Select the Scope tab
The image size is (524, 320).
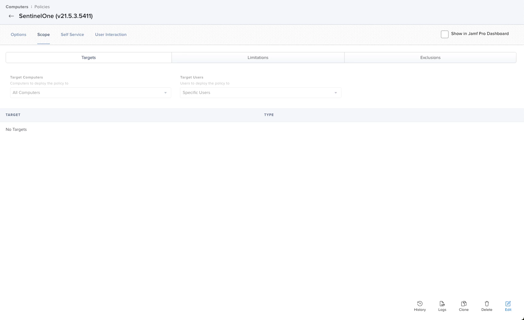(x=44, y=35)
